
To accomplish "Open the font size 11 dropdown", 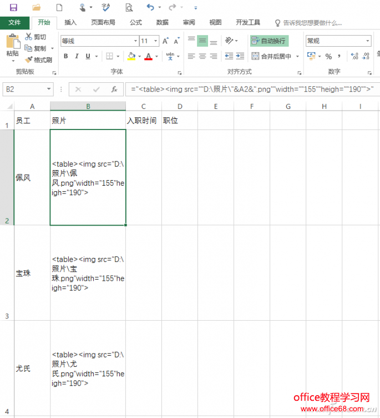I will tap(156, 41).
